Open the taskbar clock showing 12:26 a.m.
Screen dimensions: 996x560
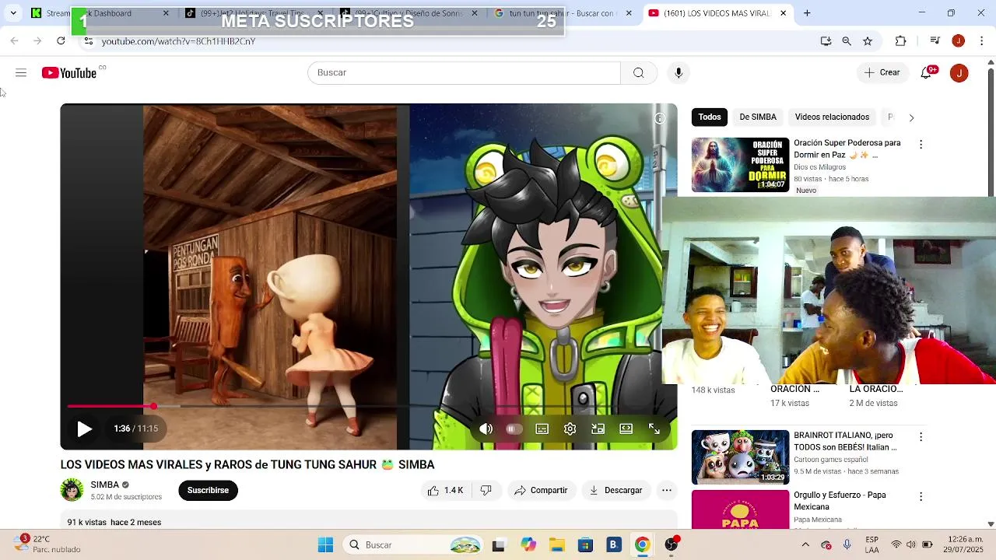963,544
